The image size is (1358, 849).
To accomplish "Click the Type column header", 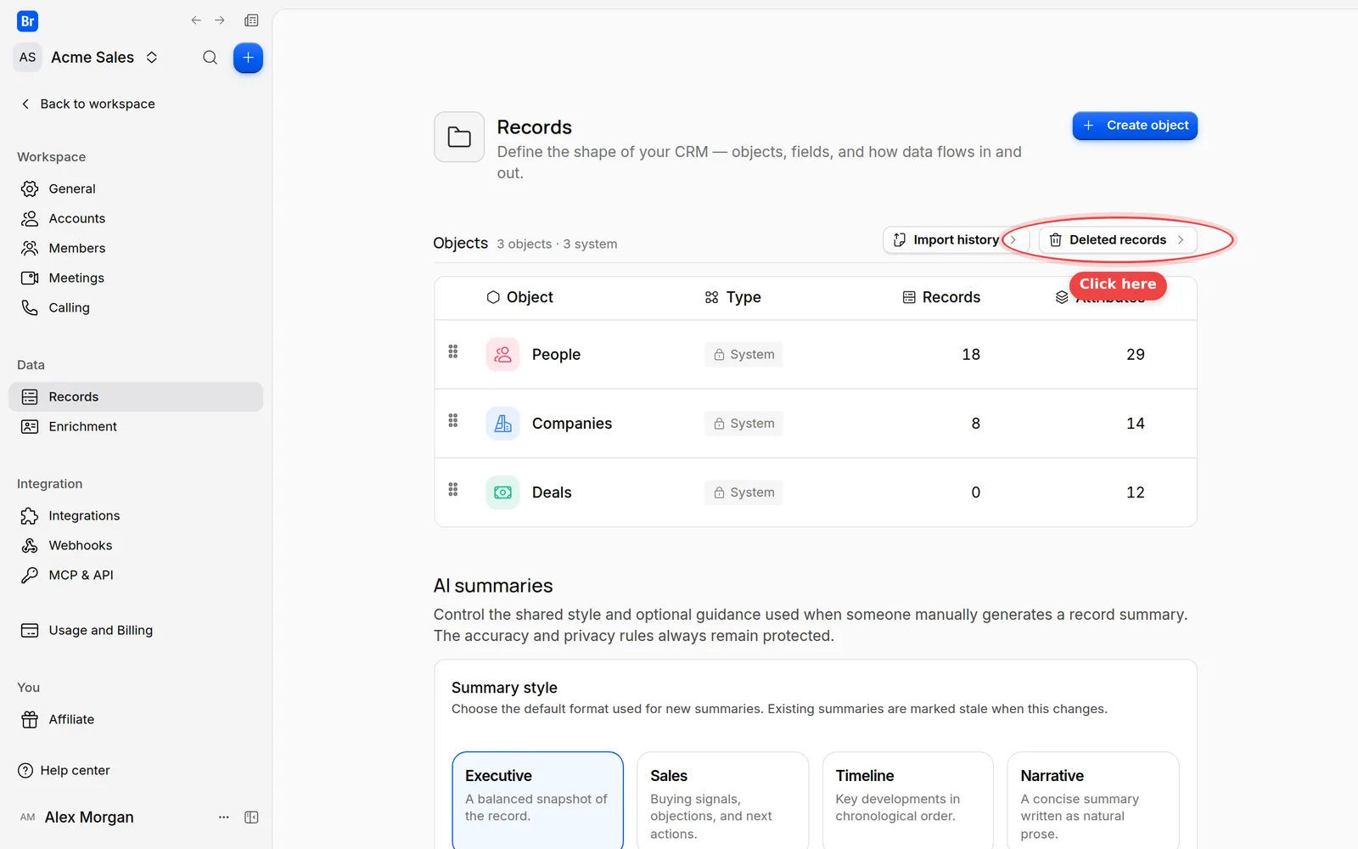I will pos(732,297).
